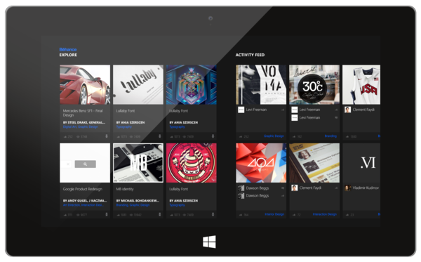Click Clement Faydi avatar under USA jersey
The width and height of the screenshot is (421, 262).
[x=347, y=110]
